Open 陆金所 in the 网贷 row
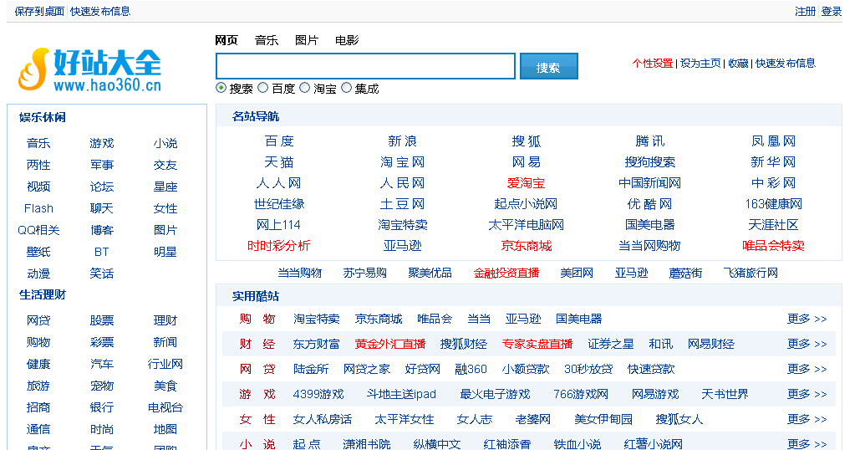This screenshot has width=865, height=450. coord(311,369)
